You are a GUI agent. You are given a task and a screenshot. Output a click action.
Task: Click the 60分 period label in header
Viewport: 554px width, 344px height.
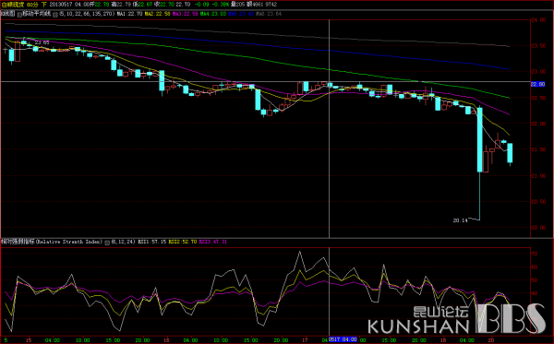coord(32,5)
